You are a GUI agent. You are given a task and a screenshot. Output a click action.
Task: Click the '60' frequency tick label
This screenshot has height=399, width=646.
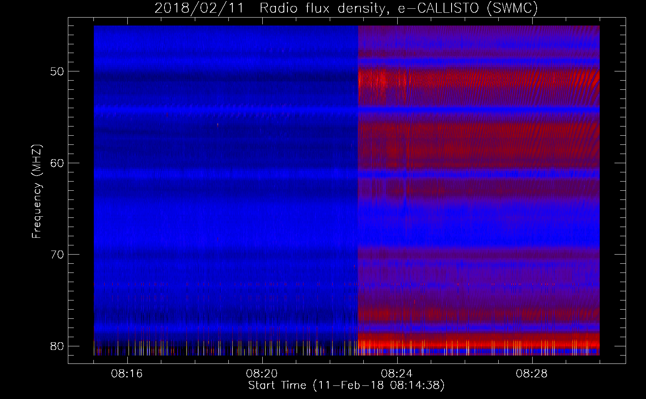pos(57,163)
